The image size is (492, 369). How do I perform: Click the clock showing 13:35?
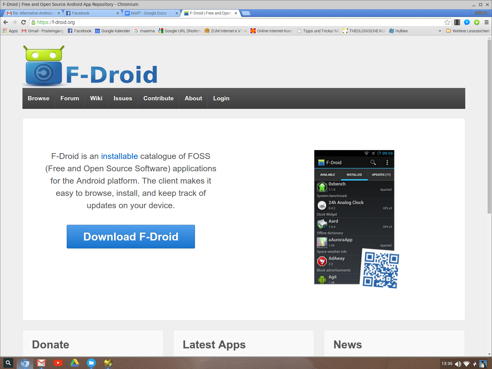pos(447,364)
